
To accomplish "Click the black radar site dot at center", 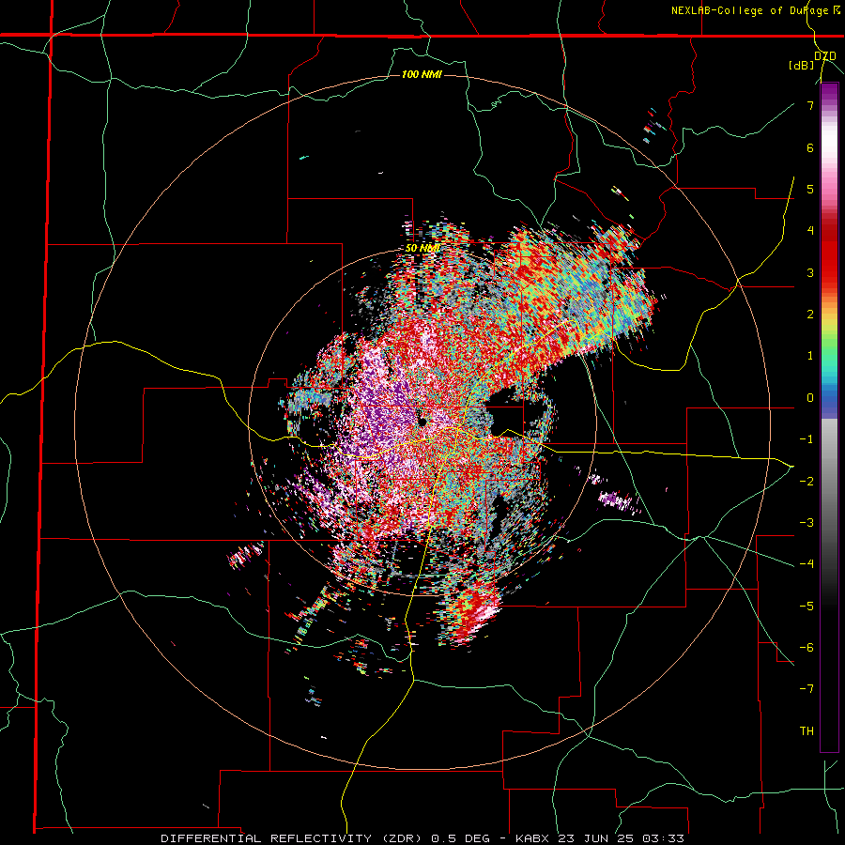I will tap(422, 422).
